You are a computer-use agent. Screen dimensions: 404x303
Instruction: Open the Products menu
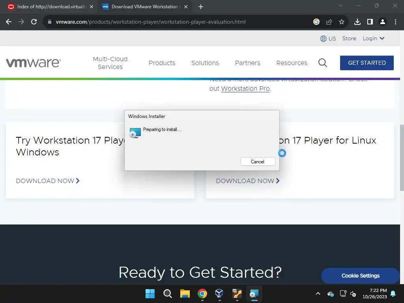(162, 63)
